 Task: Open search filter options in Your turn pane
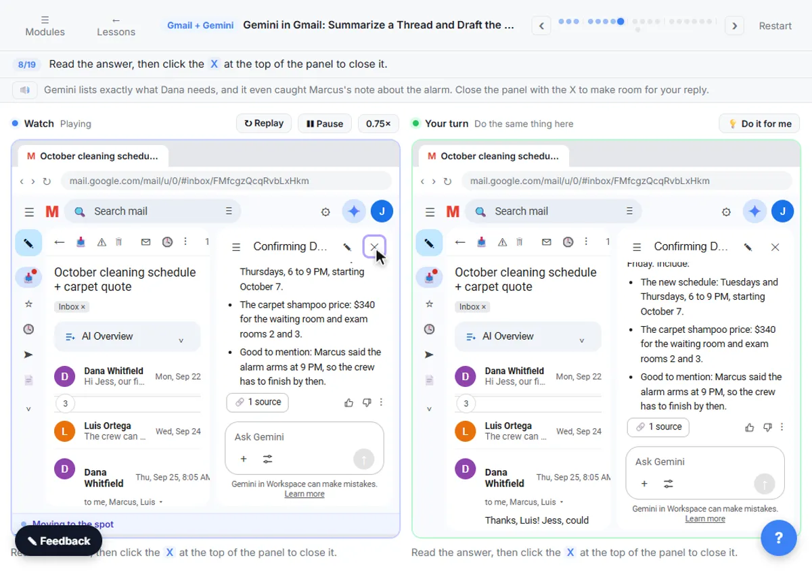pyautogui.click(x=629, y=211)
